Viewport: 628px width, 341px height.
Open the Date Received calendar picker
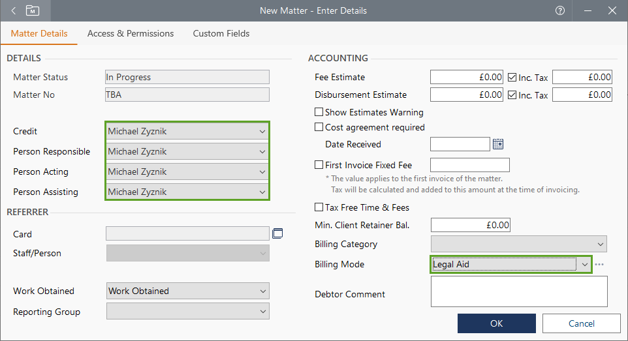pyautogui.click(x=498, y=144)
